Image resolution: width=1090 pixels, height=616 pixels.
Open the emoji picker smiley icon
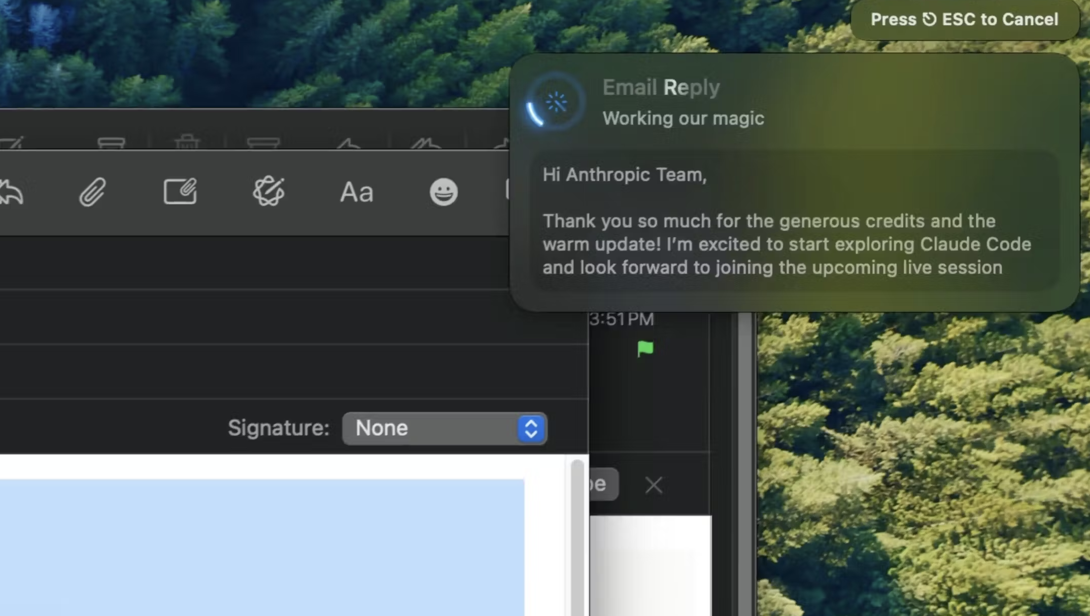[x=444, y=192]
